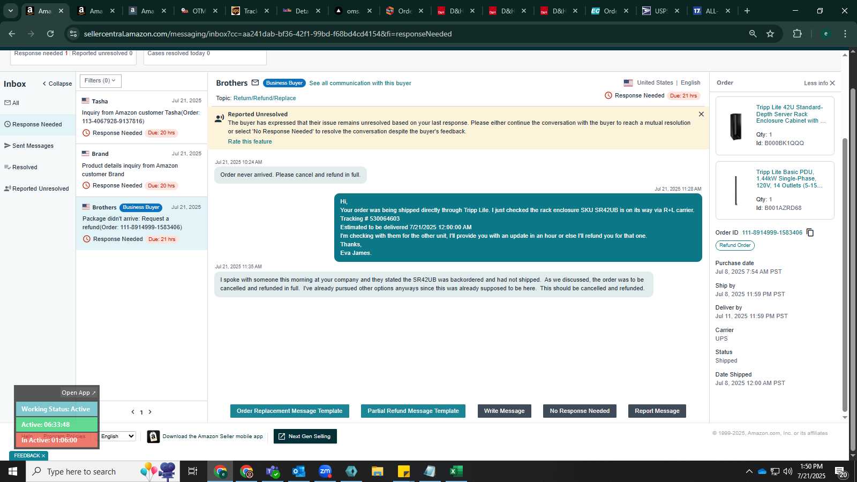Open Tripp Lite 42U Server Rack product link
Image resolution: width=857 pixels, height=482 pixels.
click(x=791, y=114)
